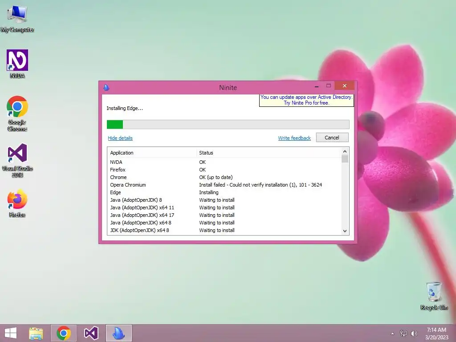Click the Application column header
The width and height of the screenshot is (456, 342).
pos(152,153)
